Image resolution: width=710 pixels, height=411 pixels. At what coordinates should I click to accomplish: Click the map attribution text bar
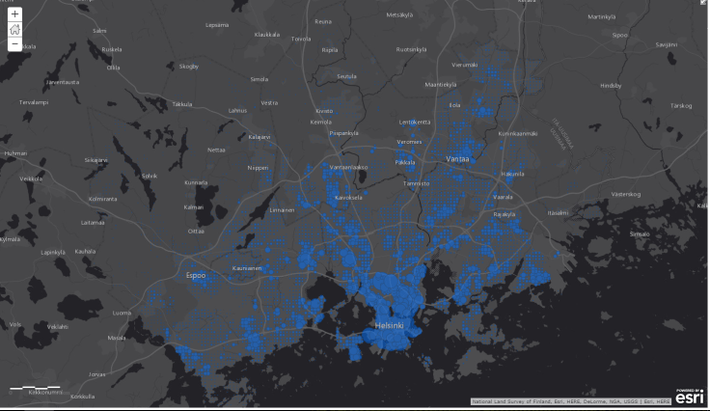[570, 401]
